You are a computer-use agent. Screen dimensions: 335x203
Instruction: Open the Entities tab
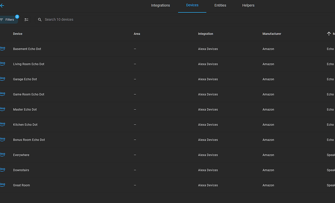[x=220, y=5]
